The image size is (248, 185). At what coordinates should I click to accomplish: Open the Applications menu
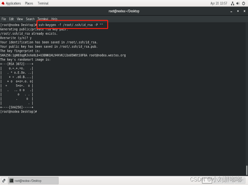pyautogui.click(x=13, y=3)
